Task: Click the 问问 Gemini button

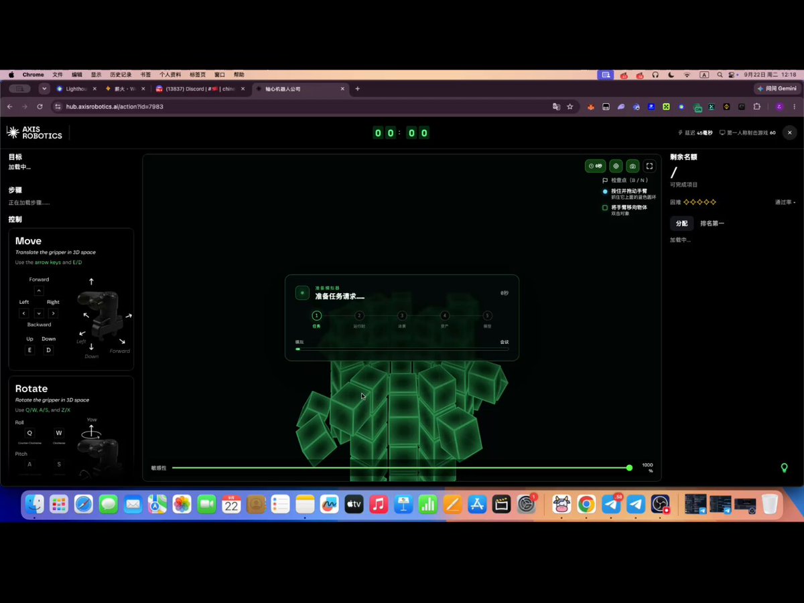Action: 778,88
